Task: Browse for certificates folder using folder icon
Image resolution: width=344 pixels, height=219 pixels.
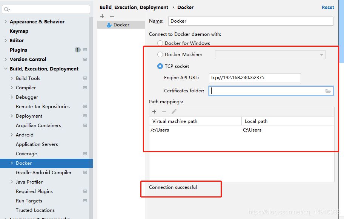Action: point(328,91)
